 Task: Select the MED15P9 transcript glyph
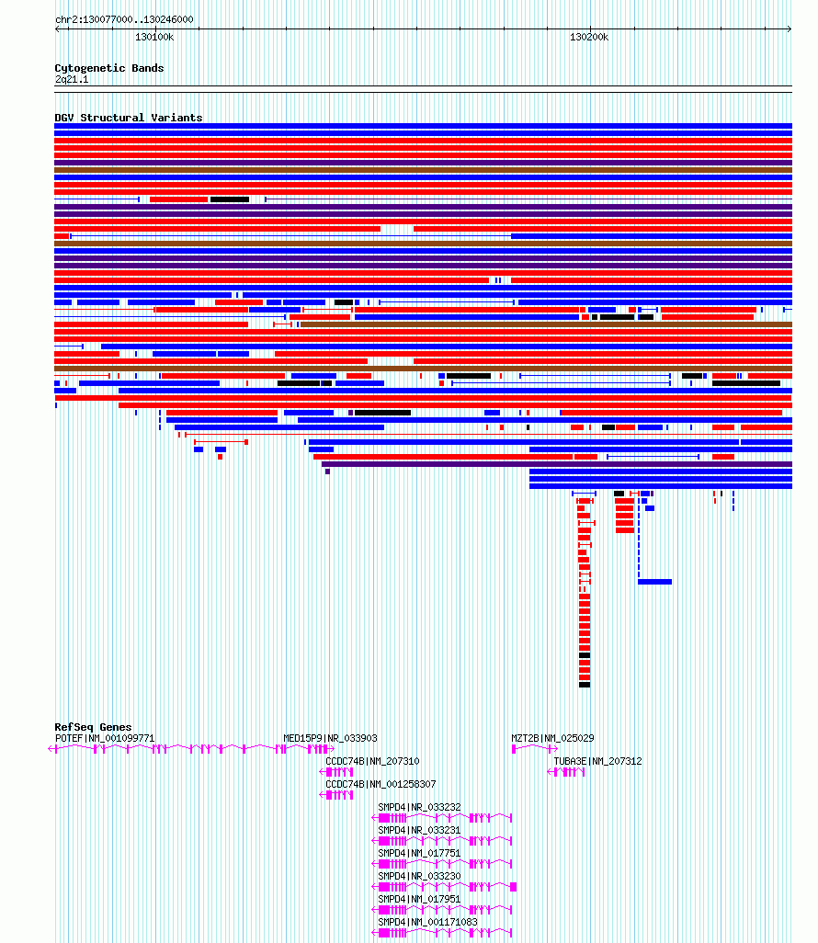309,749
